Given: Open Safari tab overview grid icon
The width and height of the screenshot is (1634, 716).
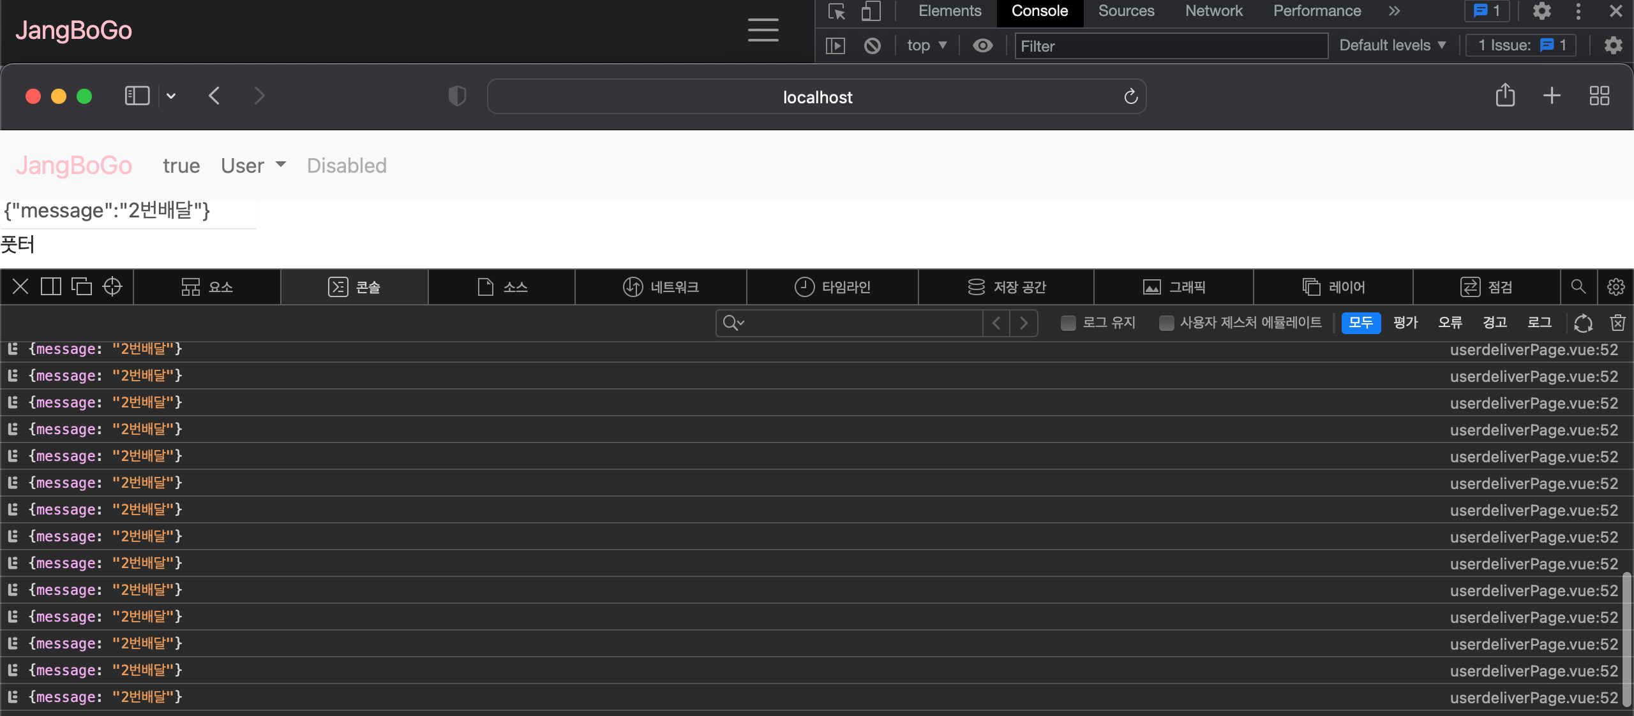Looking at the screenshot, I should [x=1599, y=96].
